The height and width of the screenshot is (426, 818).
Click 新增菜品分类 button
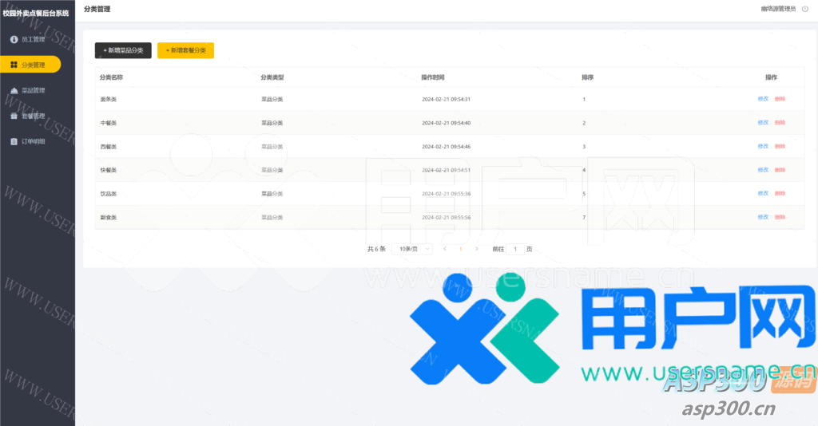coord(123,50)
